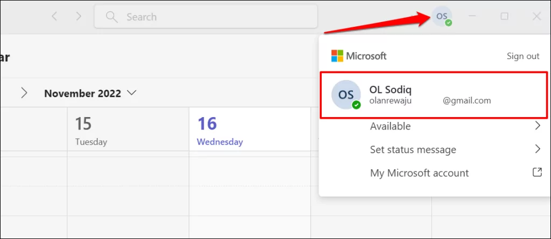Image resolution: width=551 pixels, height=239 pixels.
Task: Select the Available status entry
Action: pos(390,126)
